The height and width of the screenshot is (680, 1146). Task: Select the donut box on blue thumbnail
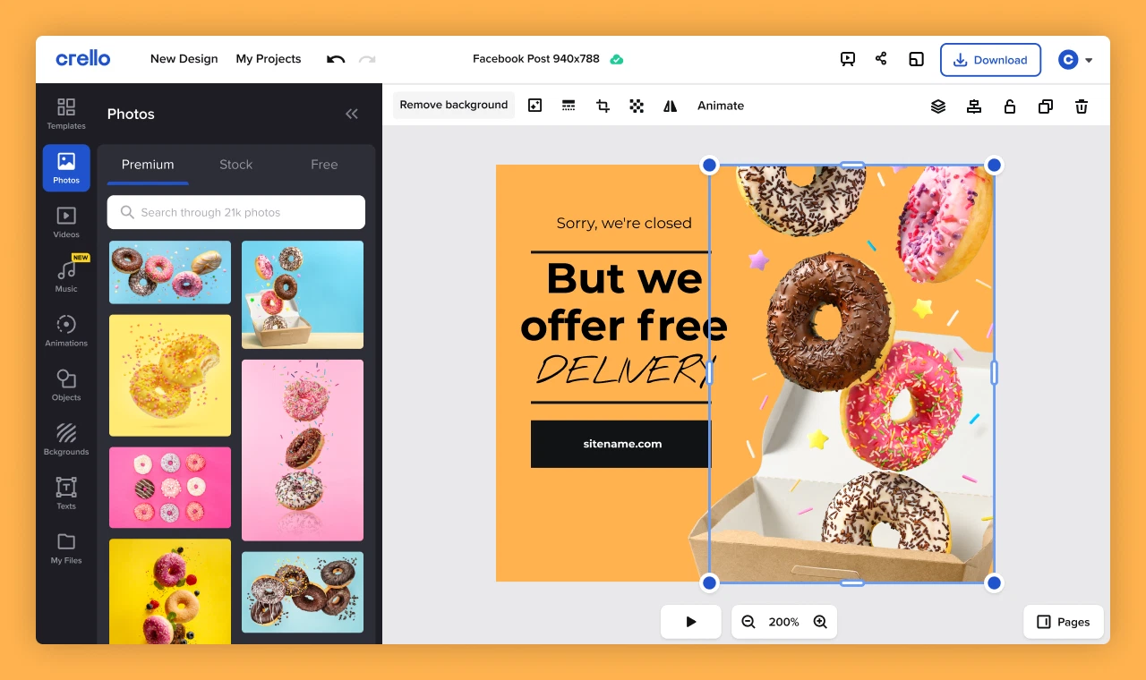tap(303, 294)
